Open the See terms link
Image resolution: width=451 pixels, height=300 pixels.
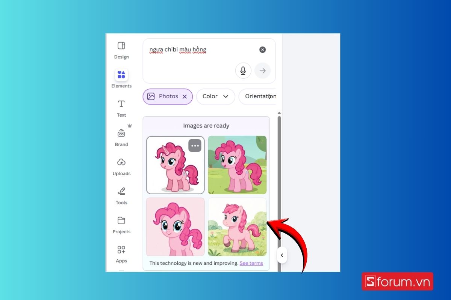pyautogui.click(x=251, y=263)
